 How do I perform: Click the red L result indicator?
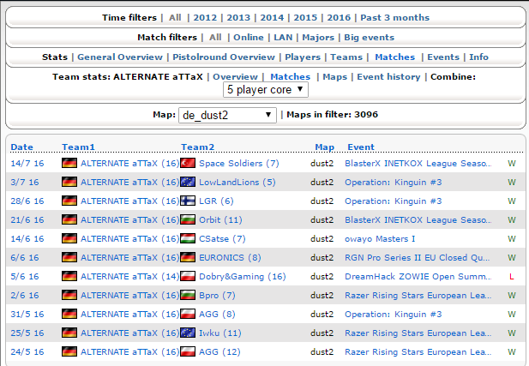click(512, 277)
